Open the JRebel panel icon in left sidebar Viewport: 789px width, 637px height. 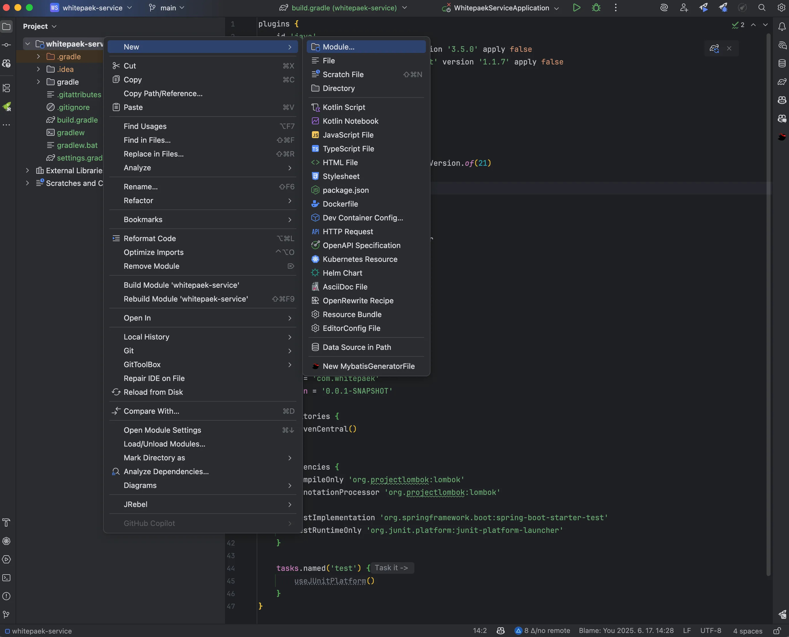click(7, 106)
